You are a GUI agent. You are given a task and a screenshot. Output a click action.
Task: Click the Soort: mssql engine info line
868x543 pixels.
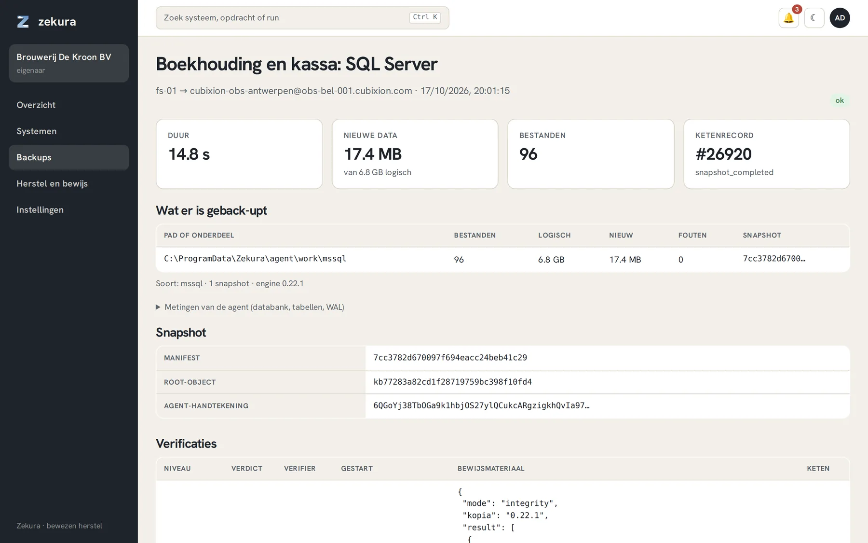(230, 283)
